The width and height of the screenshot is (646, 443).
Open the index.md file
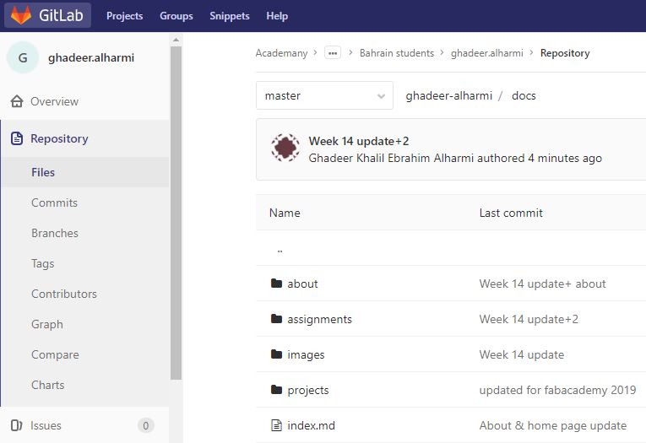[x=311, y=425]
